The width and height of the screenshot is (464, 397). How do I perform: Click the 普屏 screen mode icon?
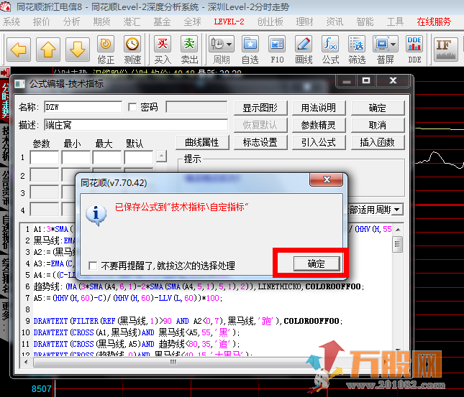pyautogui.click(x=382, y=45)
